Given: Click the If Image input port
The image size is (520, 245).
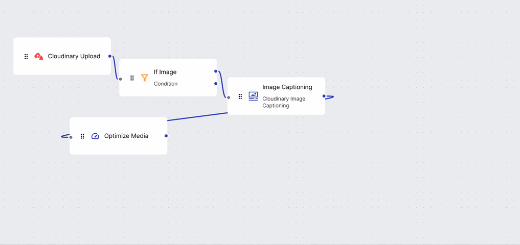Looking at the screenshot, I should [x=121, y=79].
